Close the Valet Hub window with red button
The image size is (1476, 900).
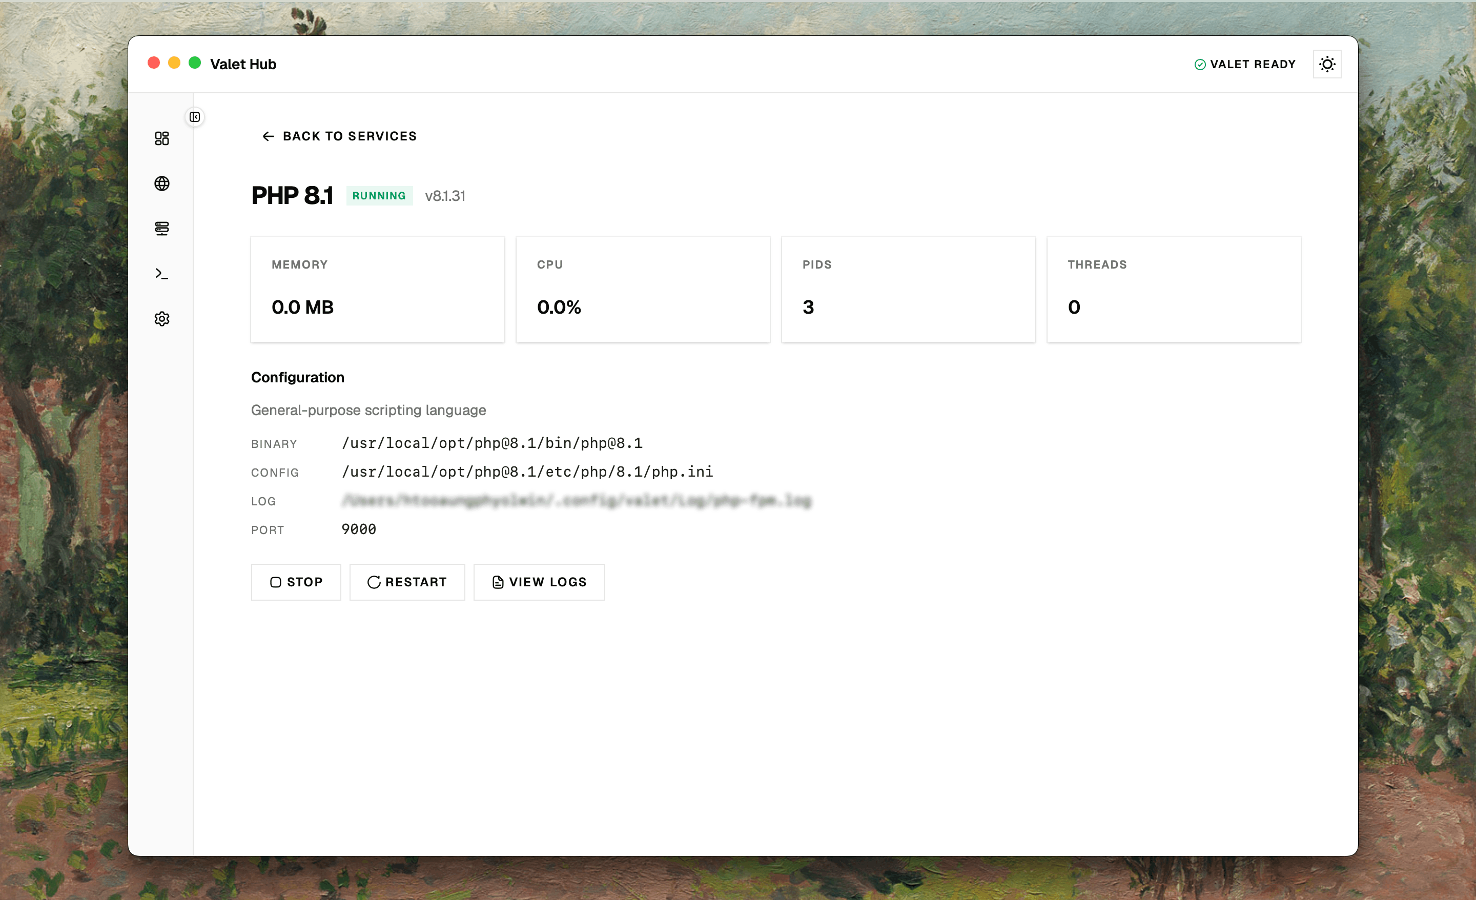tap(154, 63)
